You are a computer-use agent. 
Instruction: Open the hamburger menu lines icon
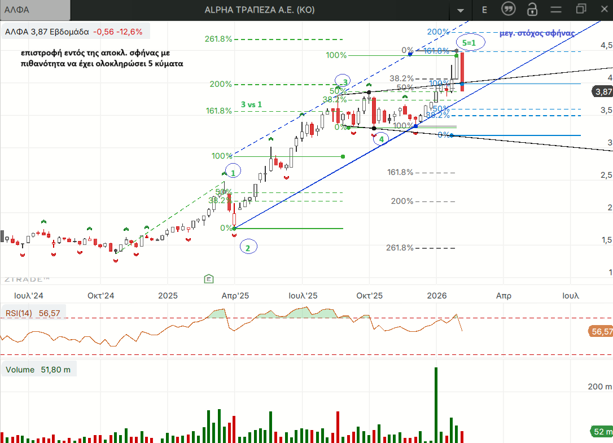click(556, 10)
